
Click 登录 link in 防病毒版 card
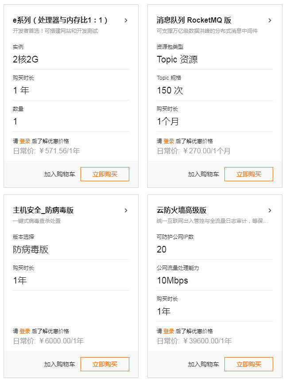[x=25, y=331]
